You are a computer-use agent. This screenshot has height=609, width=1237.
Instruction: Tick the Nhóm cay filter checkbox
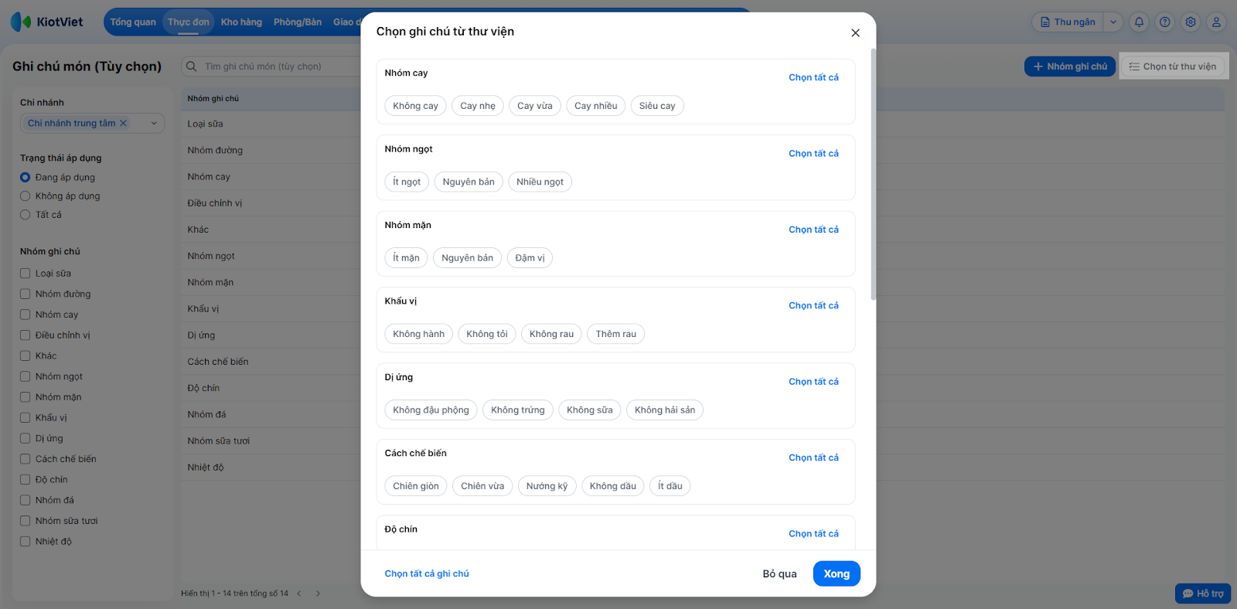click(26, 315)
